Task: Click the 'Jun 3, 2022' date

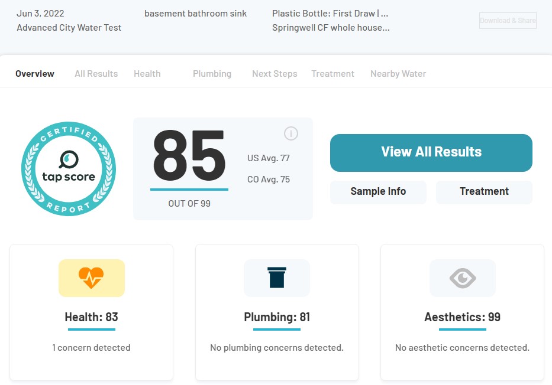Action: [40, 14]
